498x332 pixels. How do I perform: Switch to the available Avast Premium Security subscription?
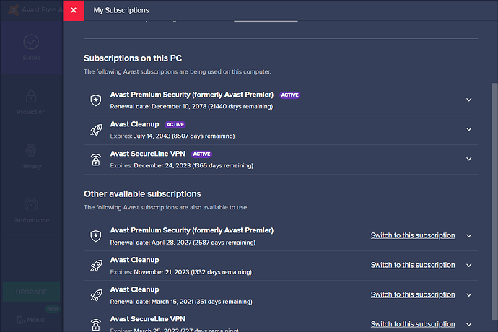(x=413, y=235)
